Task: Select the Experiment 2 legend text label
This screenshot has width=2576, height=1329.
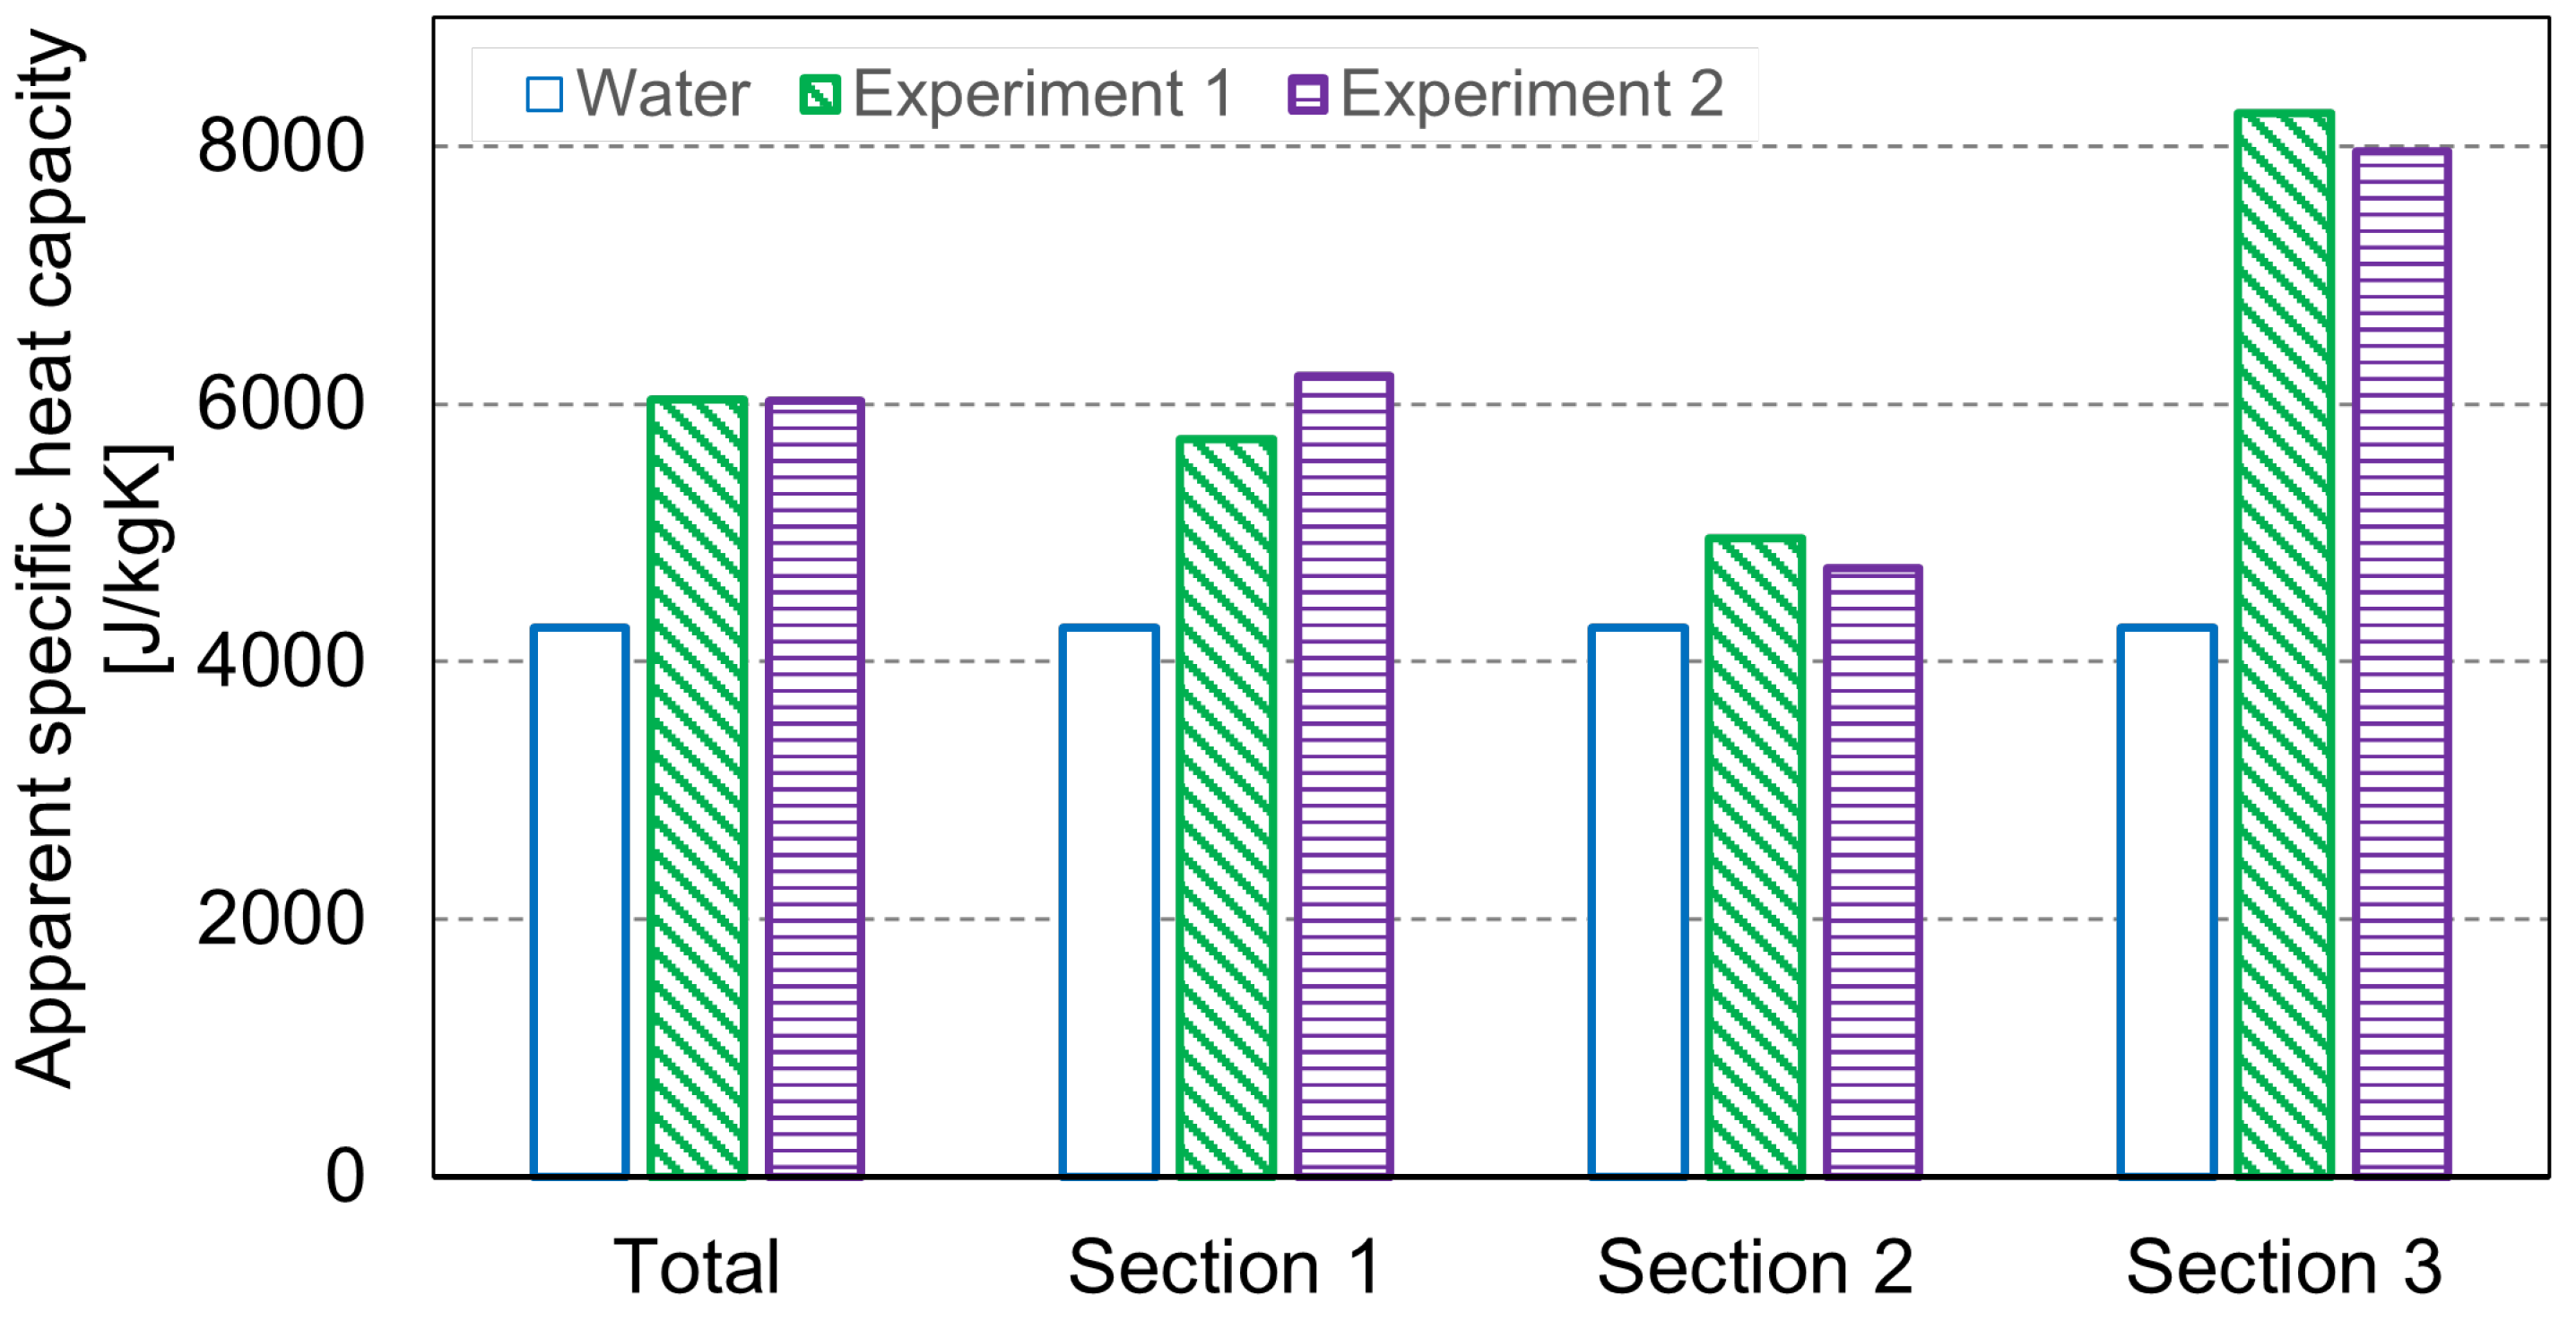Action: (x=1531, y=95)
